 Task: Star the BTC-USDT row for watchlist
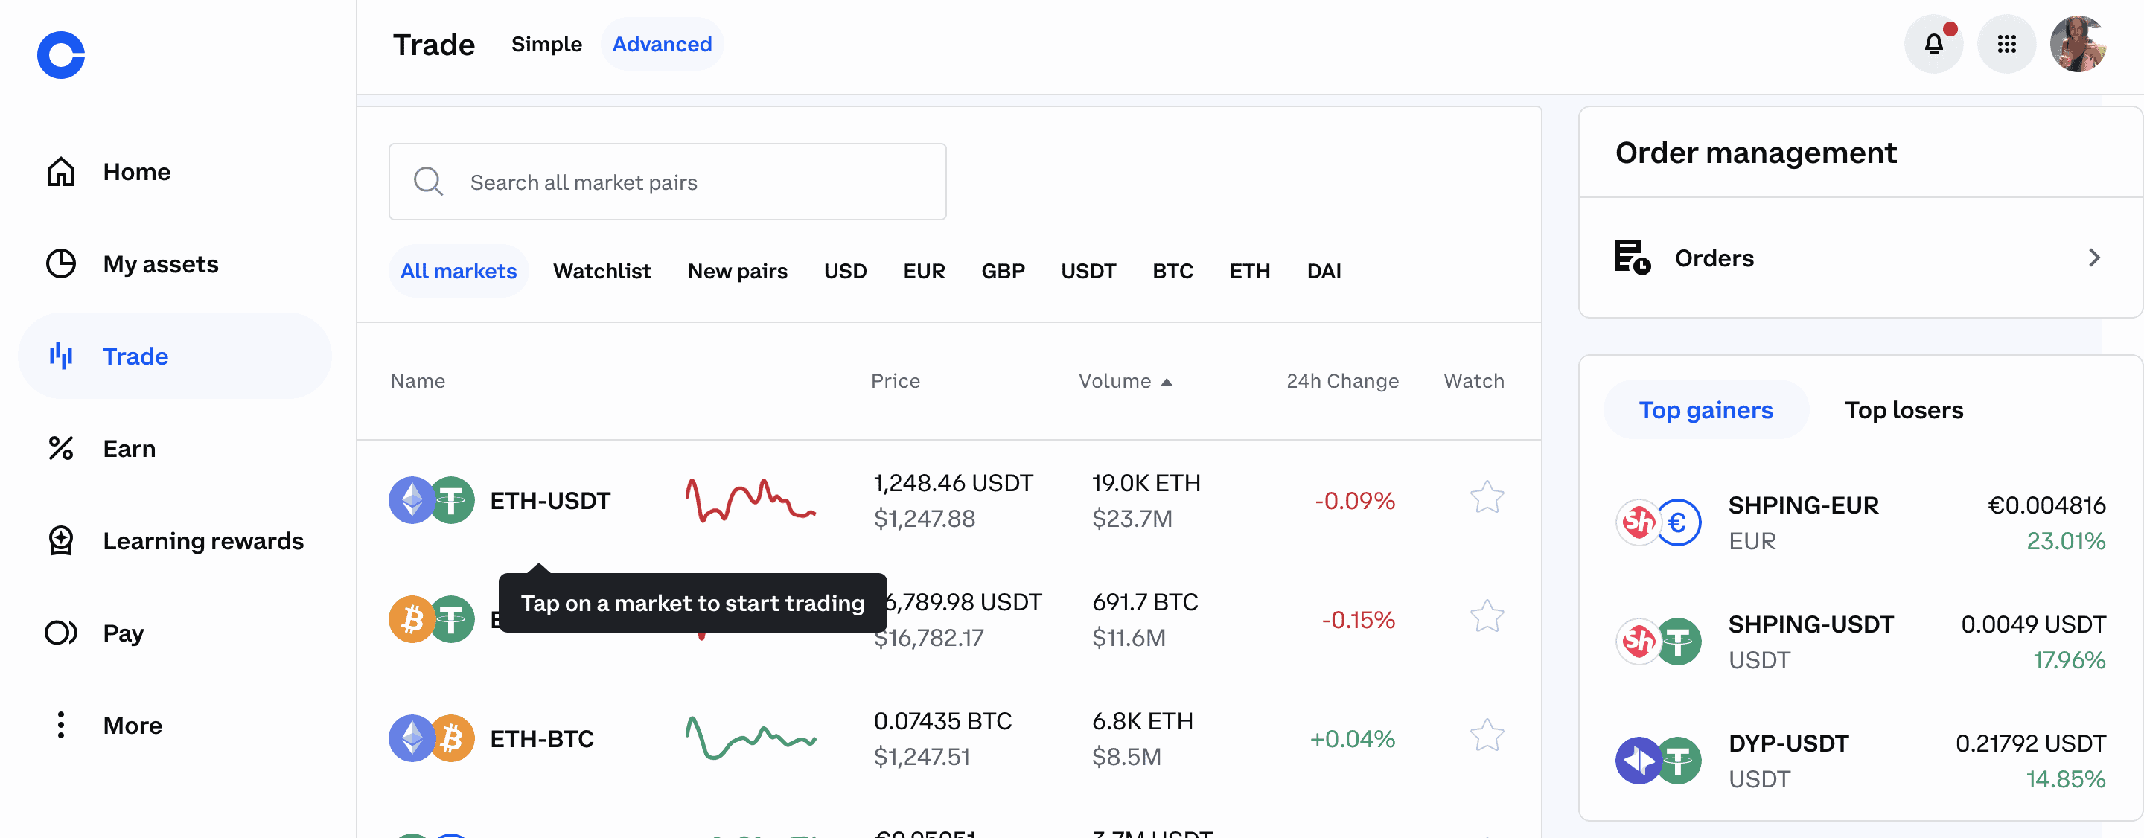1487,618
